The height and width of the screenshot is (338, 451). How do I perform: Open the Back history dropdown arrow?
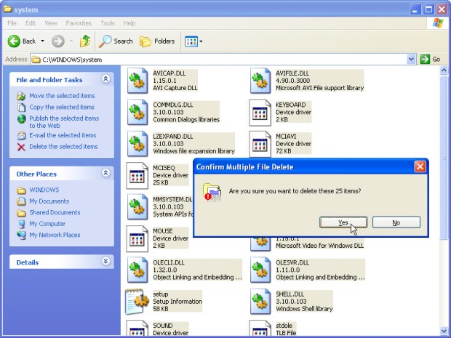click(43, 41)
